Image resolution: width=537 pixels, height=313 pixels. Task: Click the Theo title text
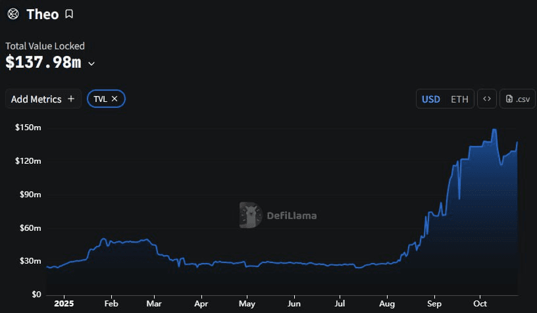43,14
